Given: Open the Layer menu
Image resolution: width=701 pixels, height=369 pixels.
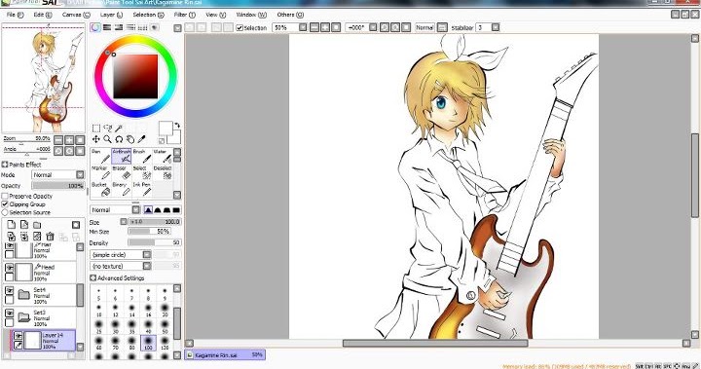Looking at the screenshot, I should (x=111, y=15).
